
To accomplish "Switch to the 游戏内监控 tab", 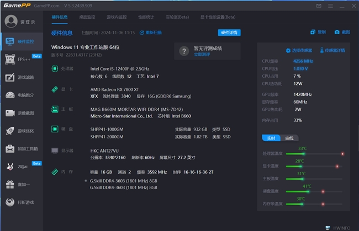I will point(117,17).
